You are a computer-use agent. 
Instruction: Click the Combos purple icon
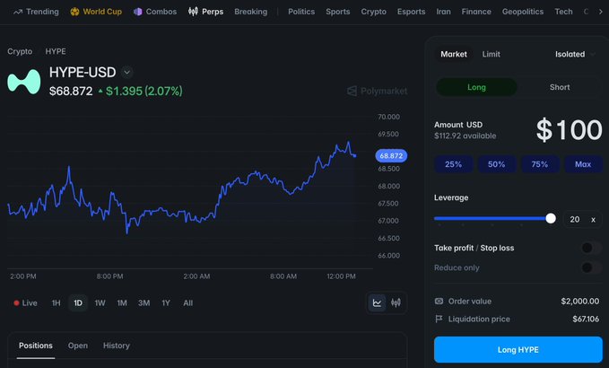point(137,12)
